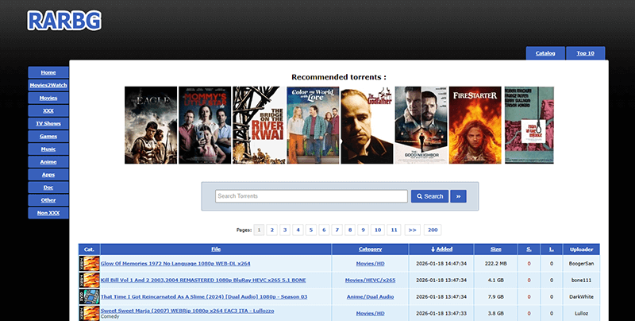Click category icon for Slime anime row
Screen dimensions: 635x321
[89, 296]
